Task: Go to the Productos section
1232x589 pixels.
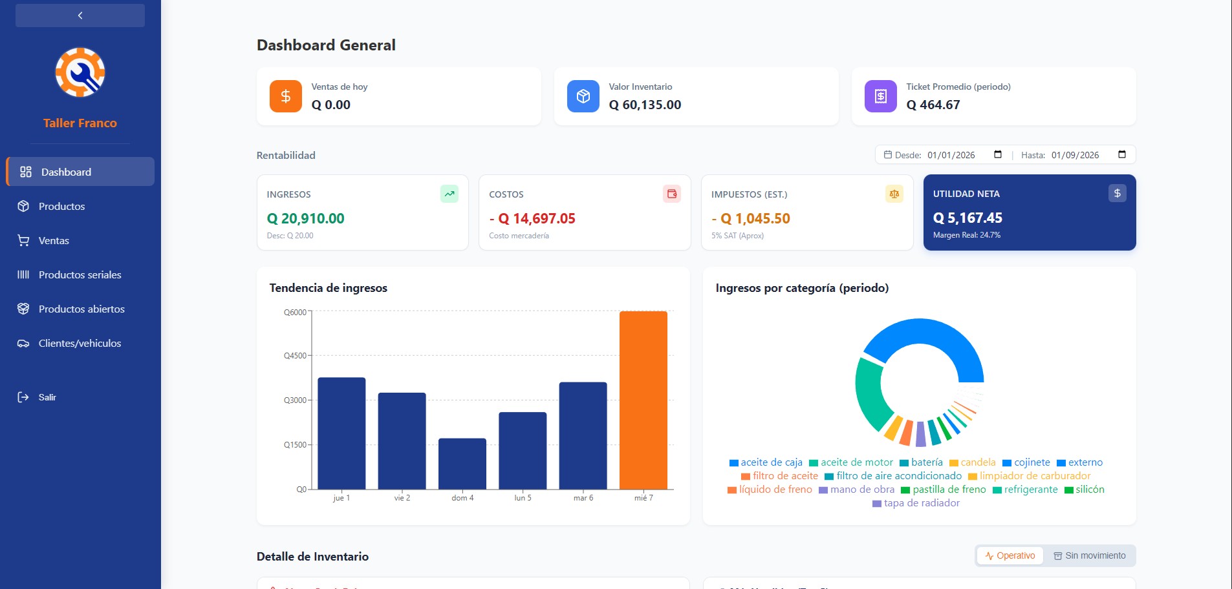Action: 61,206
